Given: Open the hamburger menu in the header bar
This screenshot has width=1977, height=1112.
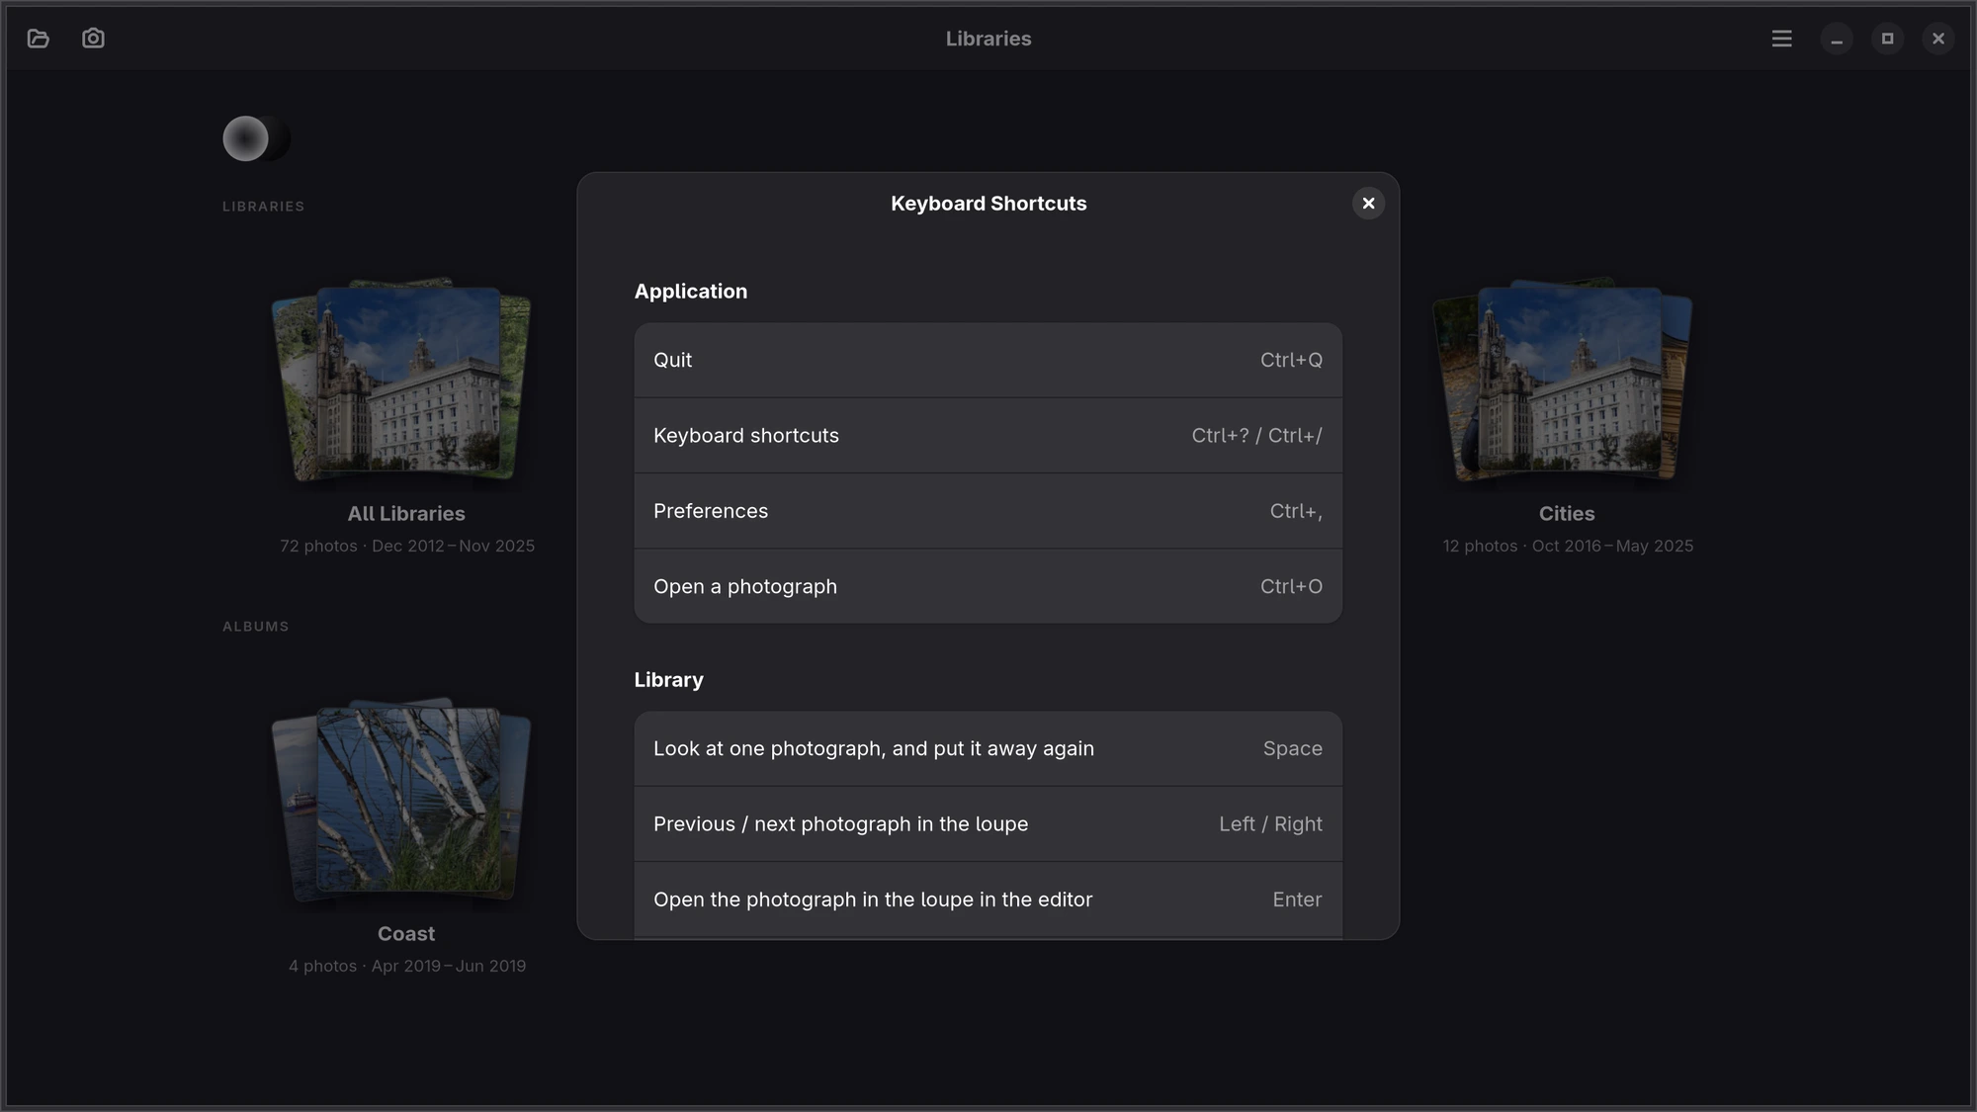Looking at the screenshot, I should tap(1781, 39).
